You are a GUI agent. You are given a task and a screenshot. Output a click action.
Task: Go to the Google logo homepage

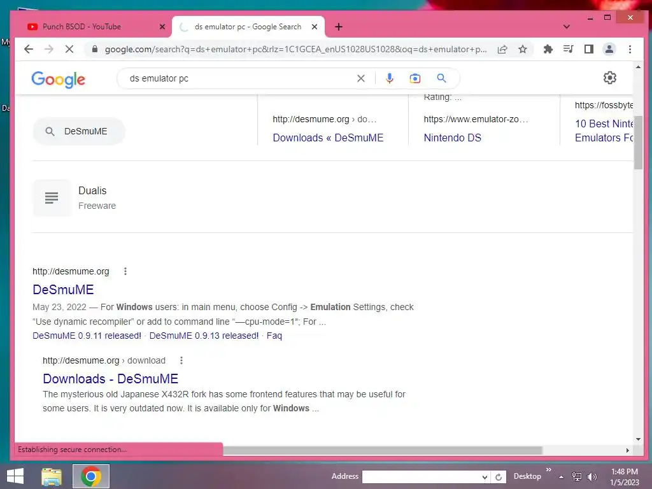58,79
